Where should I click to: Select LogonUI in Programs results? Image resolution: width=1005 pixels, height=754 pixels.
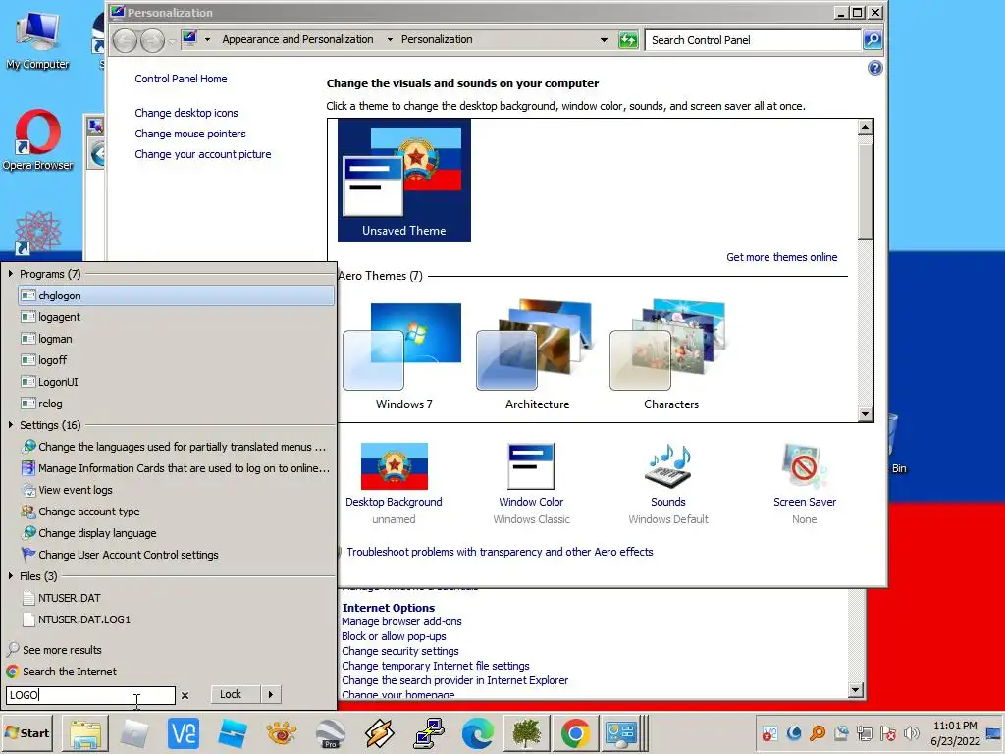pos(177,382)
